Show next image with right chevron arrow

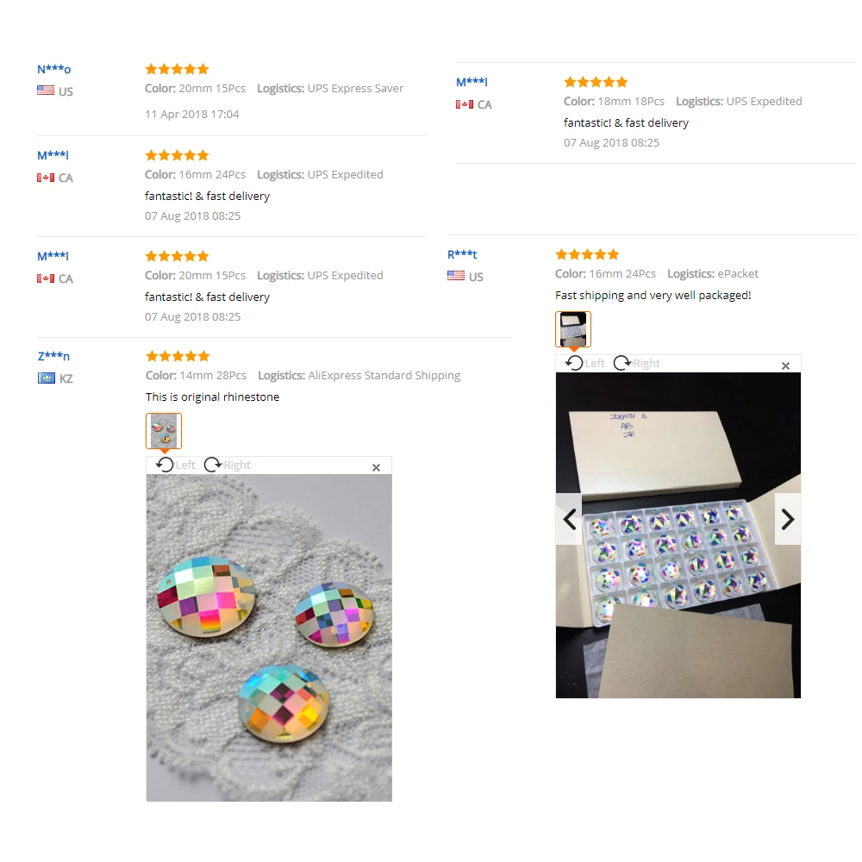click(788, 519)
